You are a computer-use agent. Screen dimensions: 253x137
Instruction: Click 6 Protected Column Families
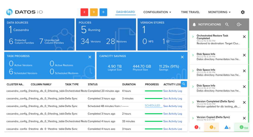(x=22, y=41)
